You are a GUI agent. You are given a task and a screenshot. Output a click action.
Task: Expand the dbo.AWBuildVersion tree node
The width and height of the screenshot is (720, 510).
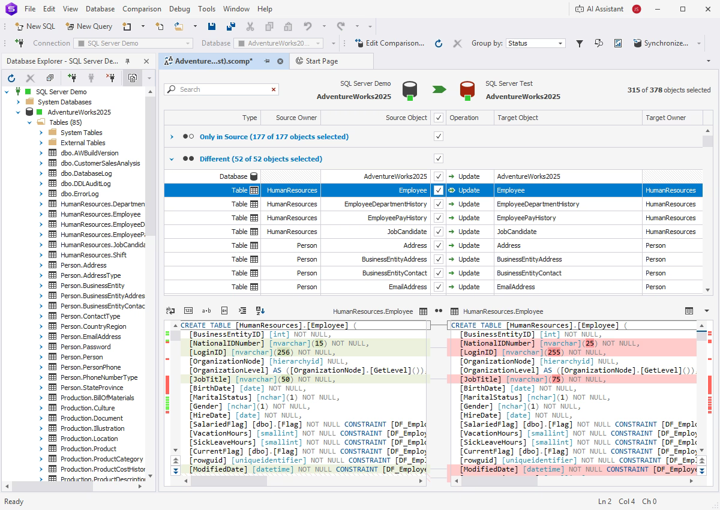[x=41, y=153]
